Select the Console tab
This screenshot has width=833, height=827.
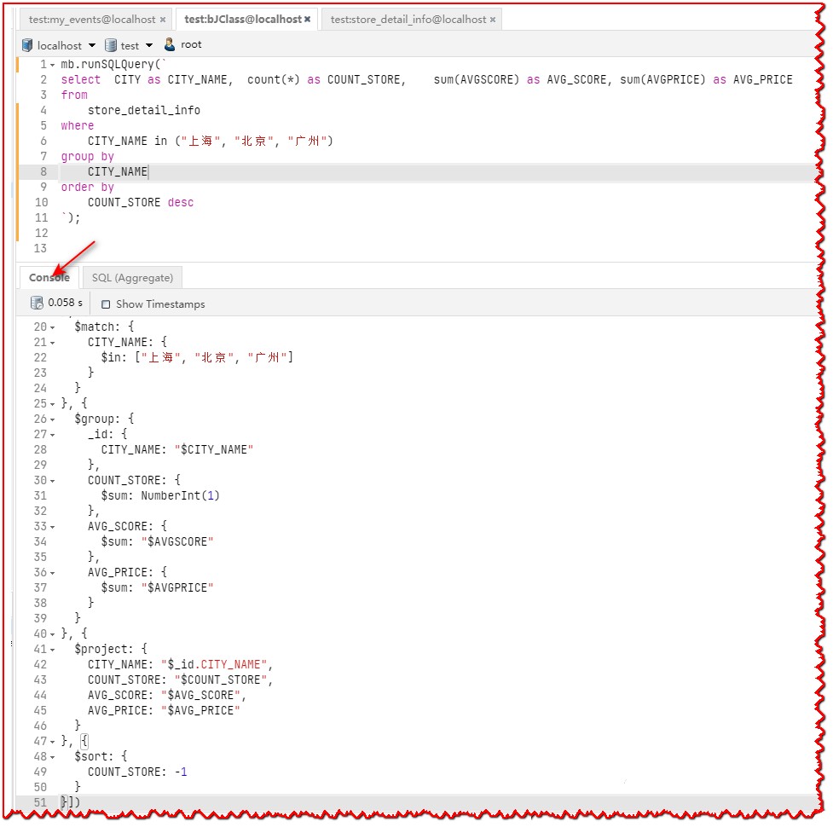[x=49, y=277]
